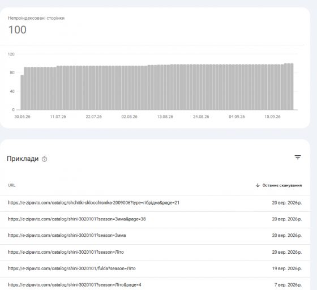Click the URL column header
317x290 pixels.
[x=12, y=185]
